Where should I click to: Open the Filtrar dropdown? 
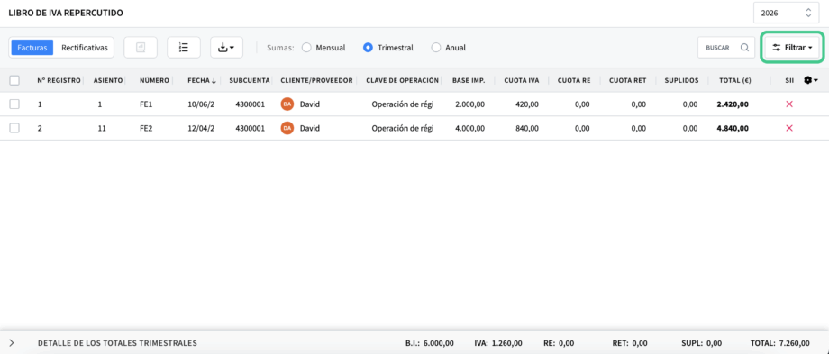[792, 48]
